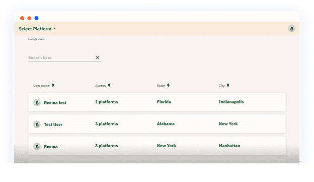
Task: Select the Reema test user row
Action: pos(157,102)
